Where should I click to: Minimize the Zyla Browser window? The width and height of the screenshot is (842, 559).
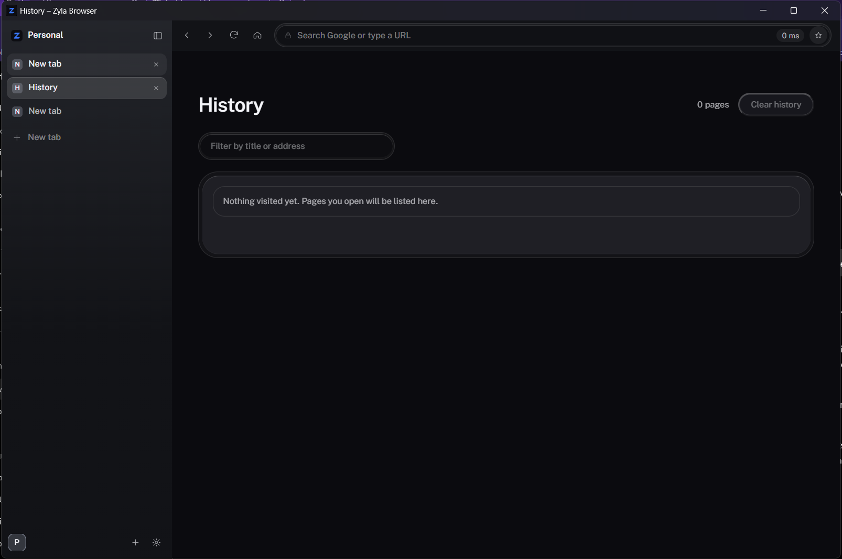pos(763,10)
